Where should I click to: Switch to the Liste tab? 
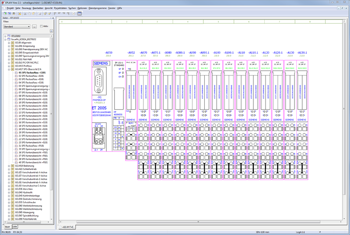[15, 227]
